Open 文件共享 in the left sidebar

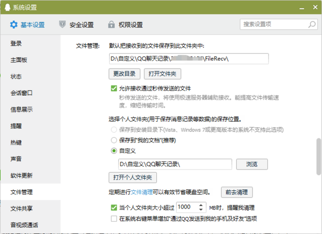tap(22, 209)
